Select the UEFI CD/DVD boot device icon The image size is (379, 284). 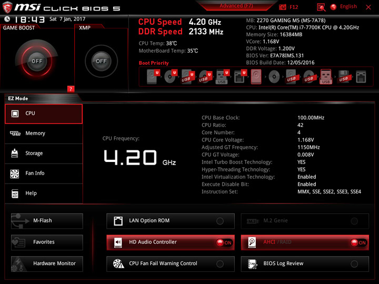171,77
